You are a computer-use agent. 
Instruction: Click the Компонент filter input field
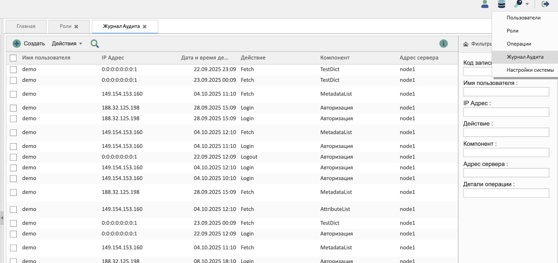[x=506, y=153]
